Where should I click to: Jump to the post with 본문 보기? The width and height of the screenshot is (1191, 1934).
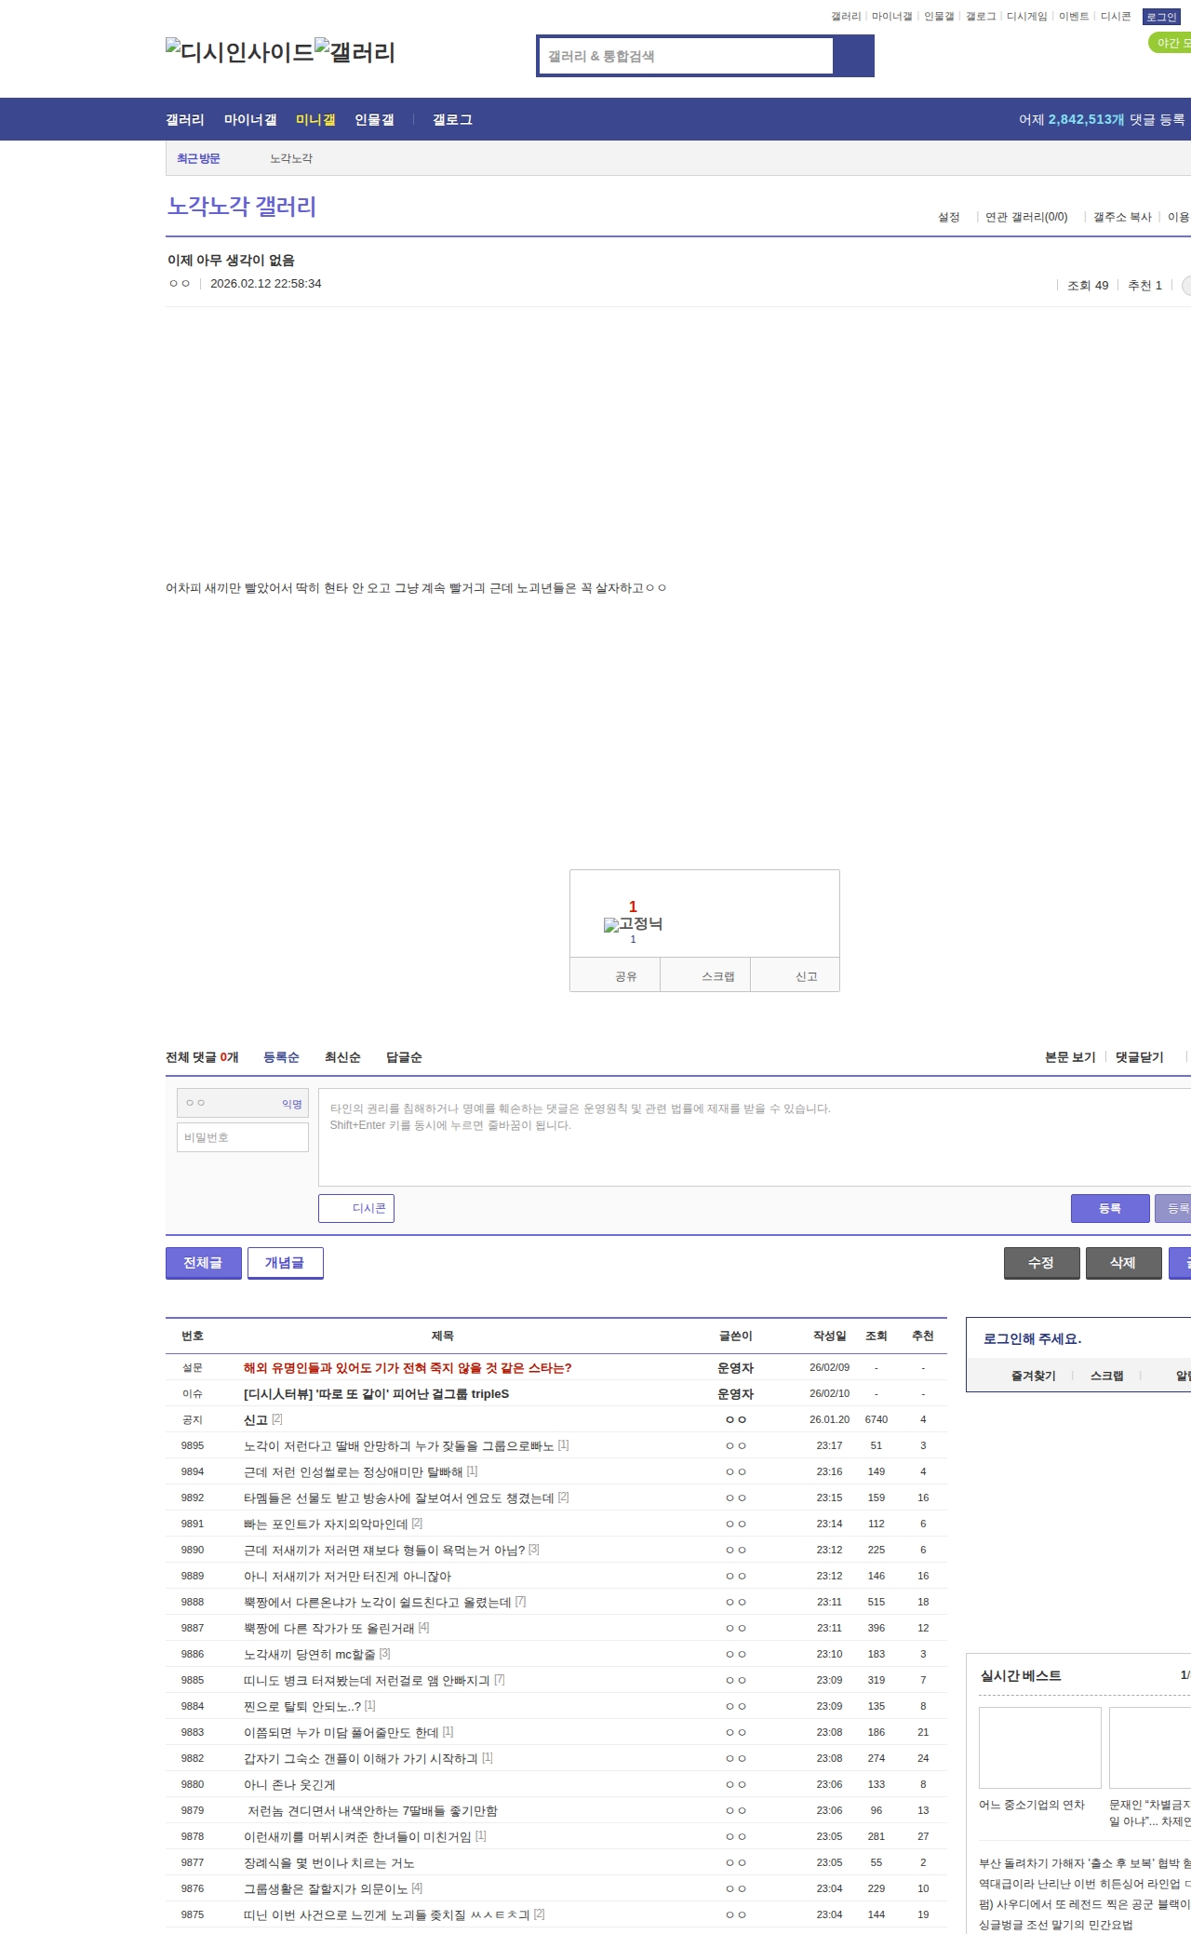point(1070,1057)
